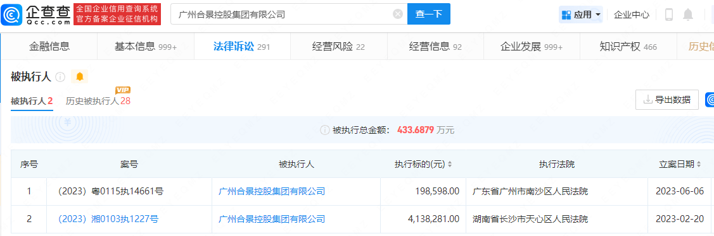The height and width of the screenshot is (236, 714).
Task: Open the 企业发展 tab
Action: pos(532,46)
